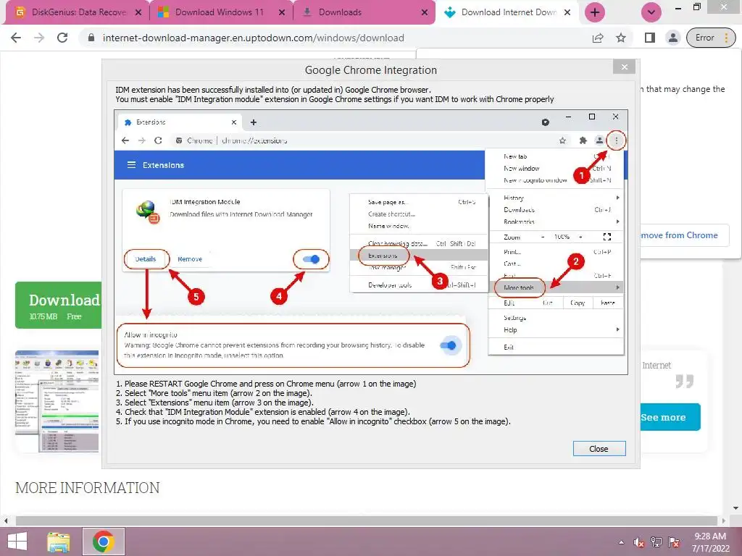
Task: Open the Downloads tab
Action: click(x=364, y=12)
